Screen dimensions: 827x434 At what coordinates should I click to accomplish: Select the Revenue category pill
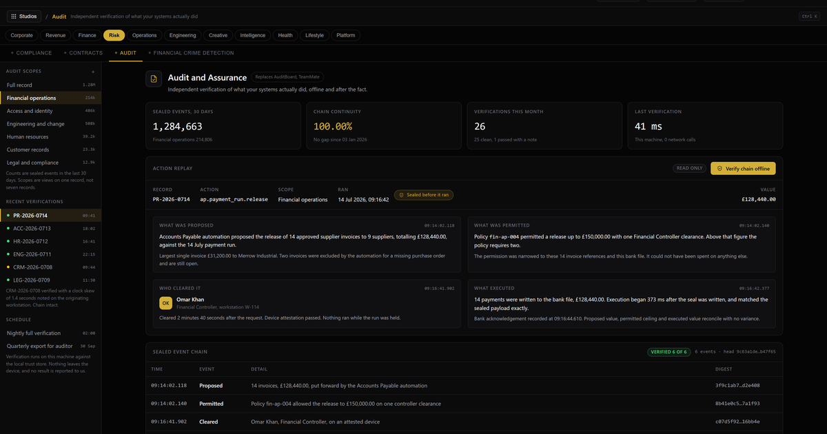click(56, 35)
